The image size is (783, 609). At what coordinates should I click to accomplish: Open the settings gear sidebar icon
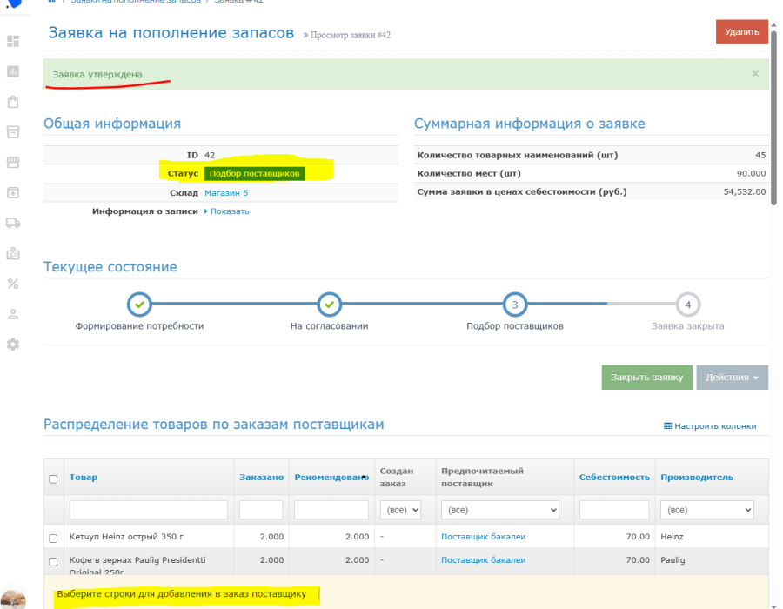13,345
